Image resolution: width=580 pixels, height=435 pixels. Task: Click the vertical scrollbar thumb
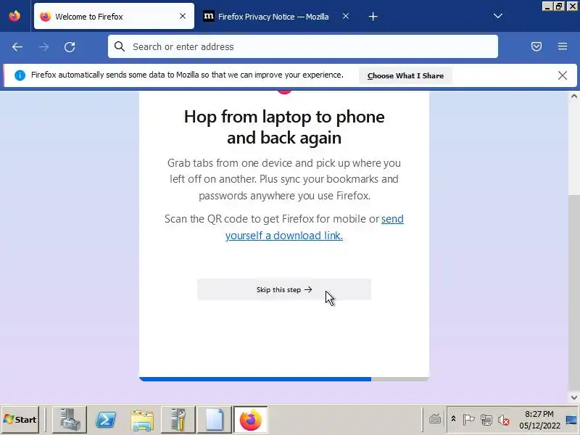point(573,292)
